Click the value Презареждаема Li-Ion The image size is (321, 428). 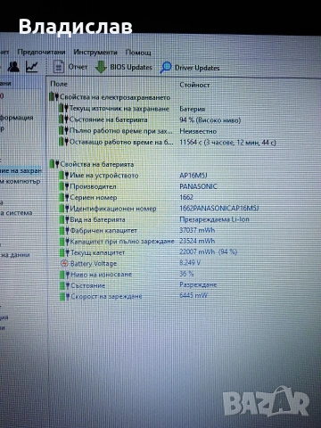coord(214,219)
